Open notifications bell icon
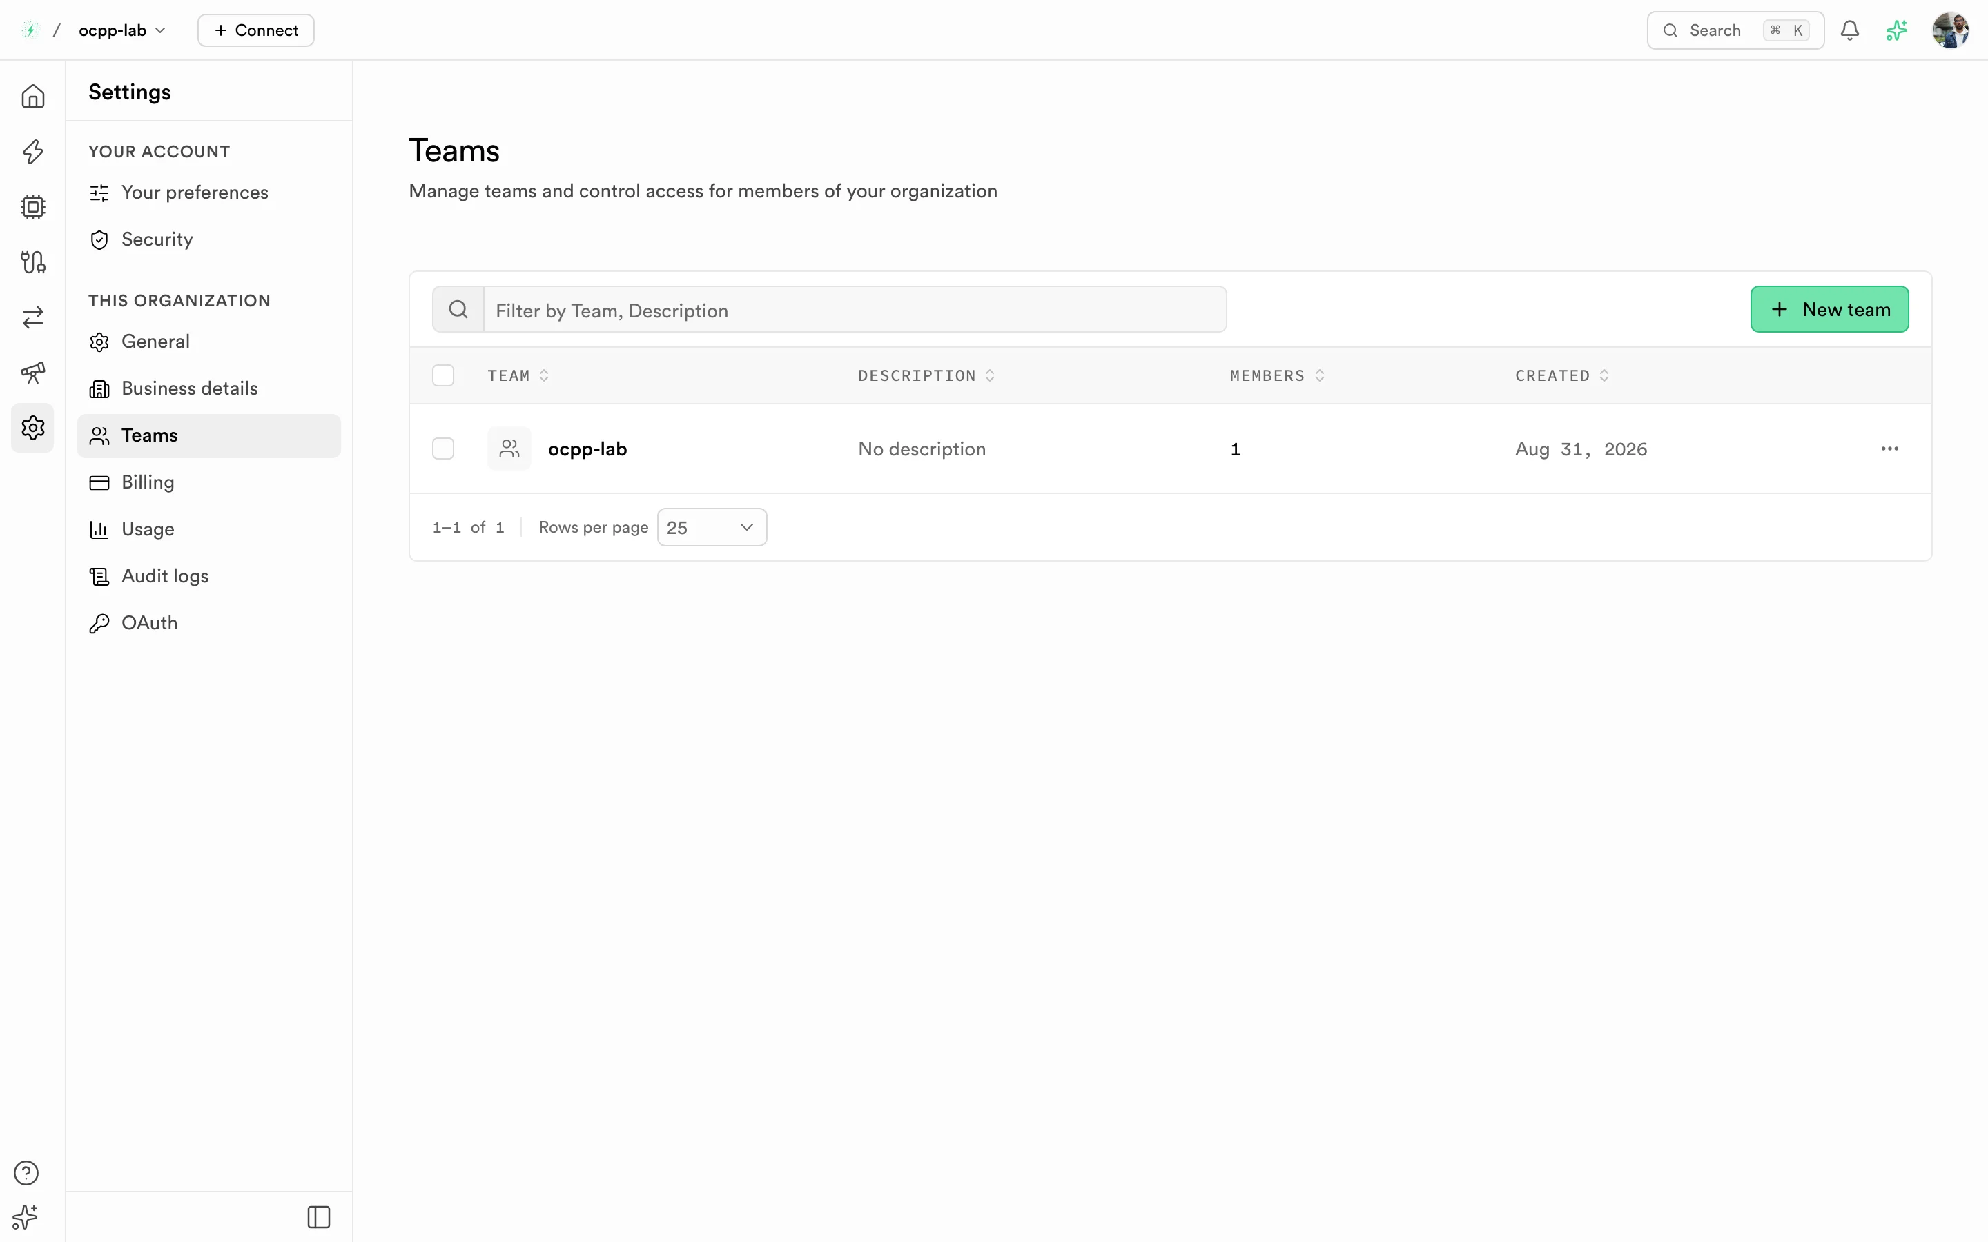This screenshot has height=1242, width=1988. (1849, 30)
